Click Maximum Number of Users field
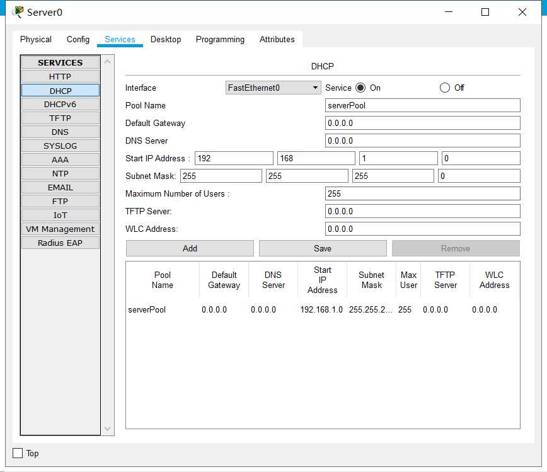 click(x=422, y=193)
